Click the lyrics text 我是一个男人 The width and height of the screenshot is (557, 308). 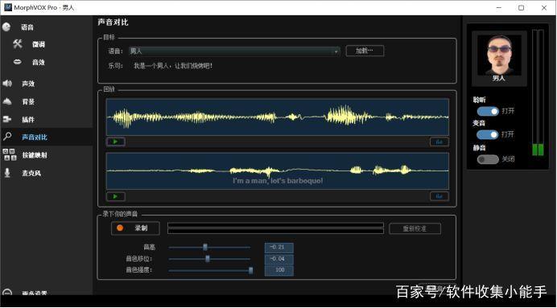172,66
